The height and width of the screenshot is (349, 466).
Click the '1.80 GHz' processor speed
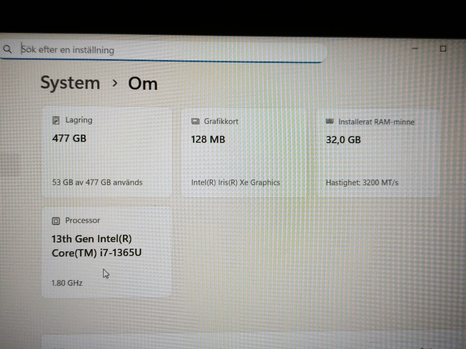pos(67,283)
